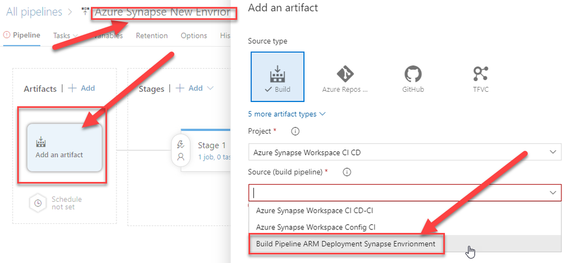Go to the Options tab
This screenshot has width=567, height=263.
coord(194,35)
